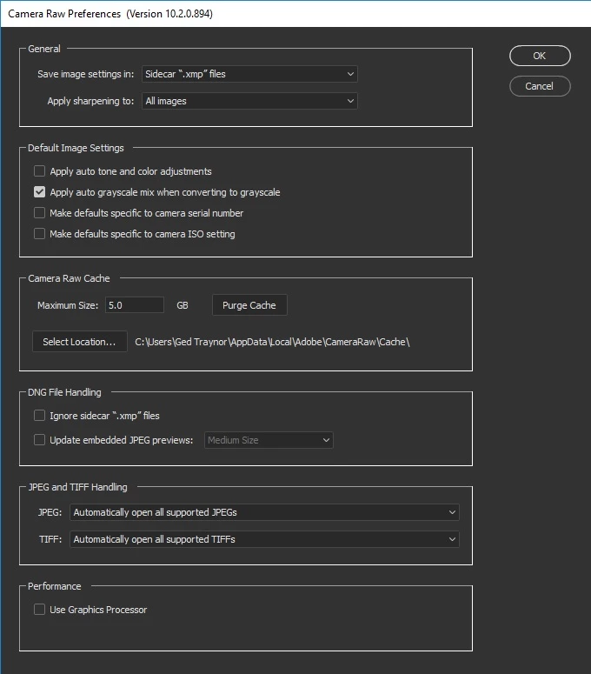Click the Maximum Size cache input field
The image size is (591, 674).
tap(135, 305)
